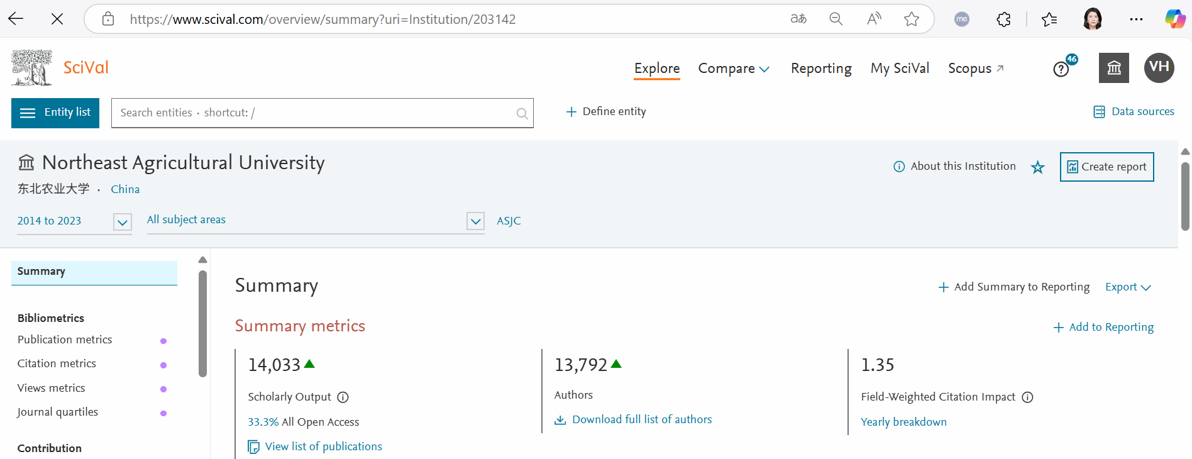The height and width of the screenshot is (459, 1192).
Task: Open browser extensions puzzle icon
Action: tap(1003, 19)
